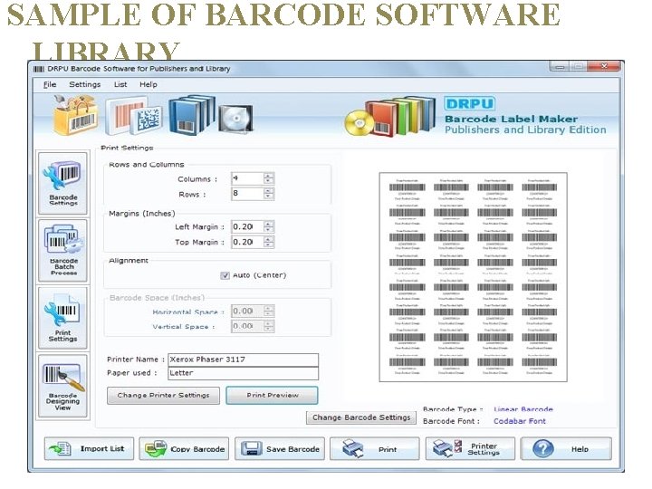Click the shopping bag barcode icon
652x489 pixels.
[76, 115]
